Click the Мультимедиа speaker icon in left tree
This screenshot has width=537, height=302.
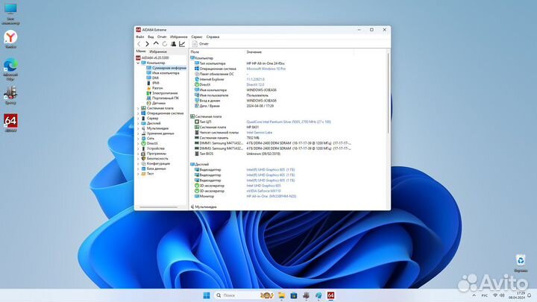click(143, 128)
